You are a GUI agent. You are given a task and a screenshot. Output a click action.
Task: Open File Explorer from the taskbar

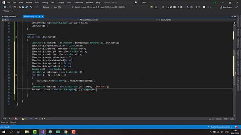[x=27, y=132]
